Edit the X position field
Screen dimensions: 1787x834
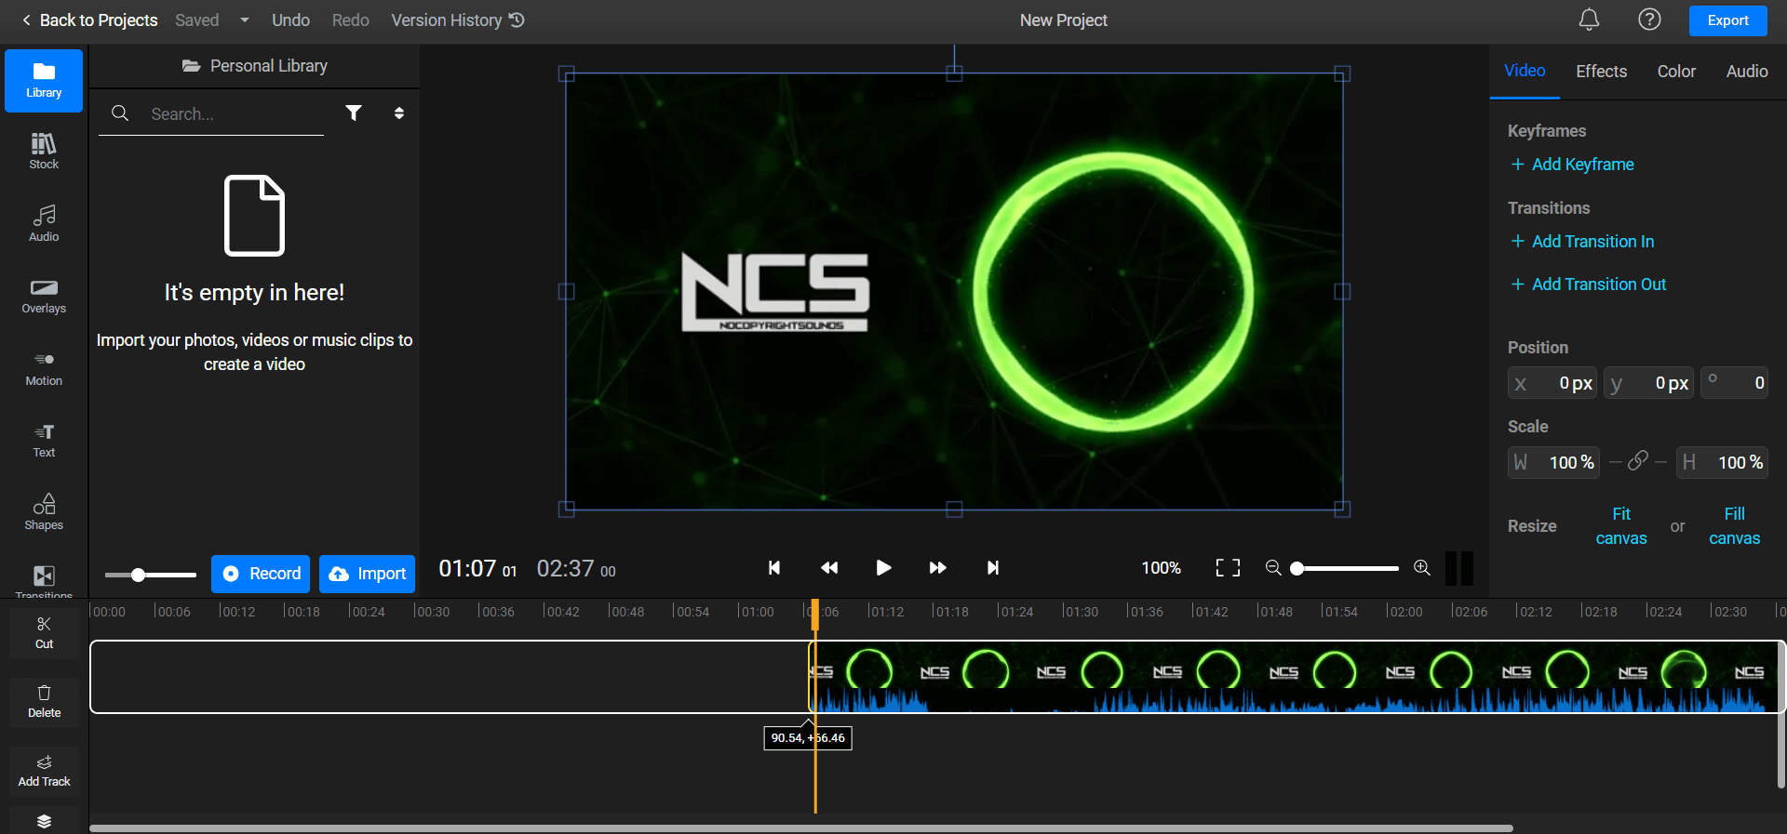point(1552,383)
